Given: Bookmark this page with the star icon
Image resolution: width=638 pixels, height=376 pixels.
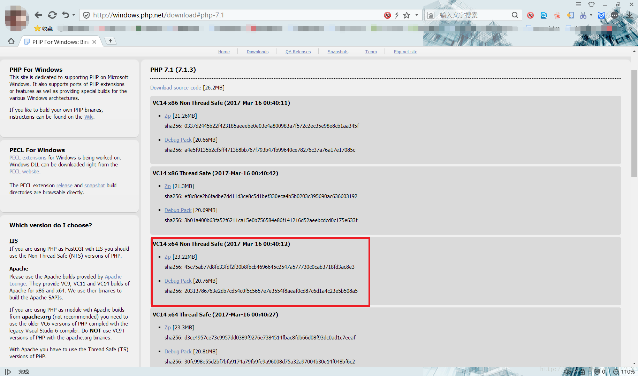Looking at the screenshot, I should click(407, 15).
